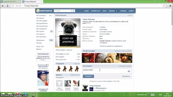Click first gift ribbon icon
This screenshot has height=97, width=173.
click(x=58, y=69)
